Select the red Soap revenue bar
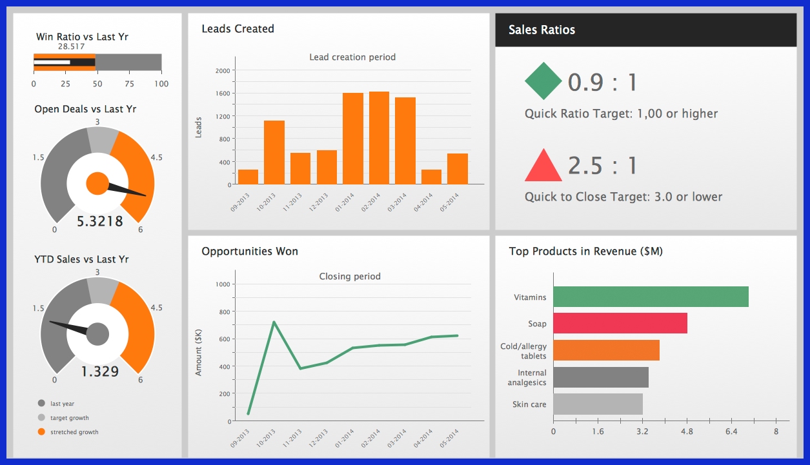The width and height of the screenshot is (810, 465). [x=620, y=324]
